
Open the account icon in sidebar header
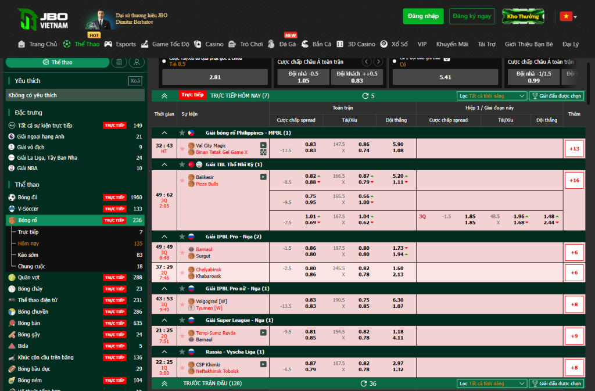point(137,62)
